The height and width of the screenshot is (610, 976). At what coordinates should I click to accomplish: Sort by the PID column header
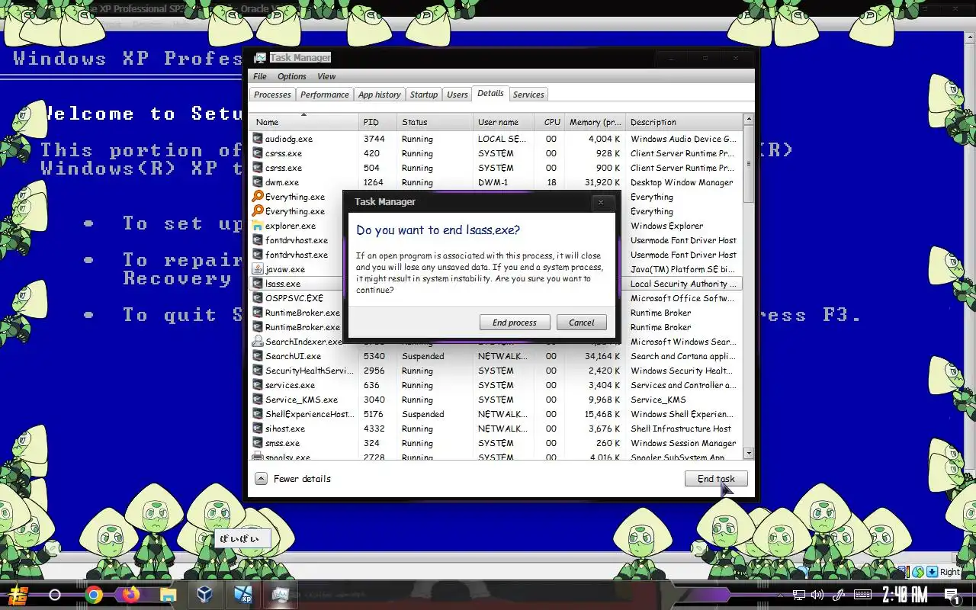378,122
